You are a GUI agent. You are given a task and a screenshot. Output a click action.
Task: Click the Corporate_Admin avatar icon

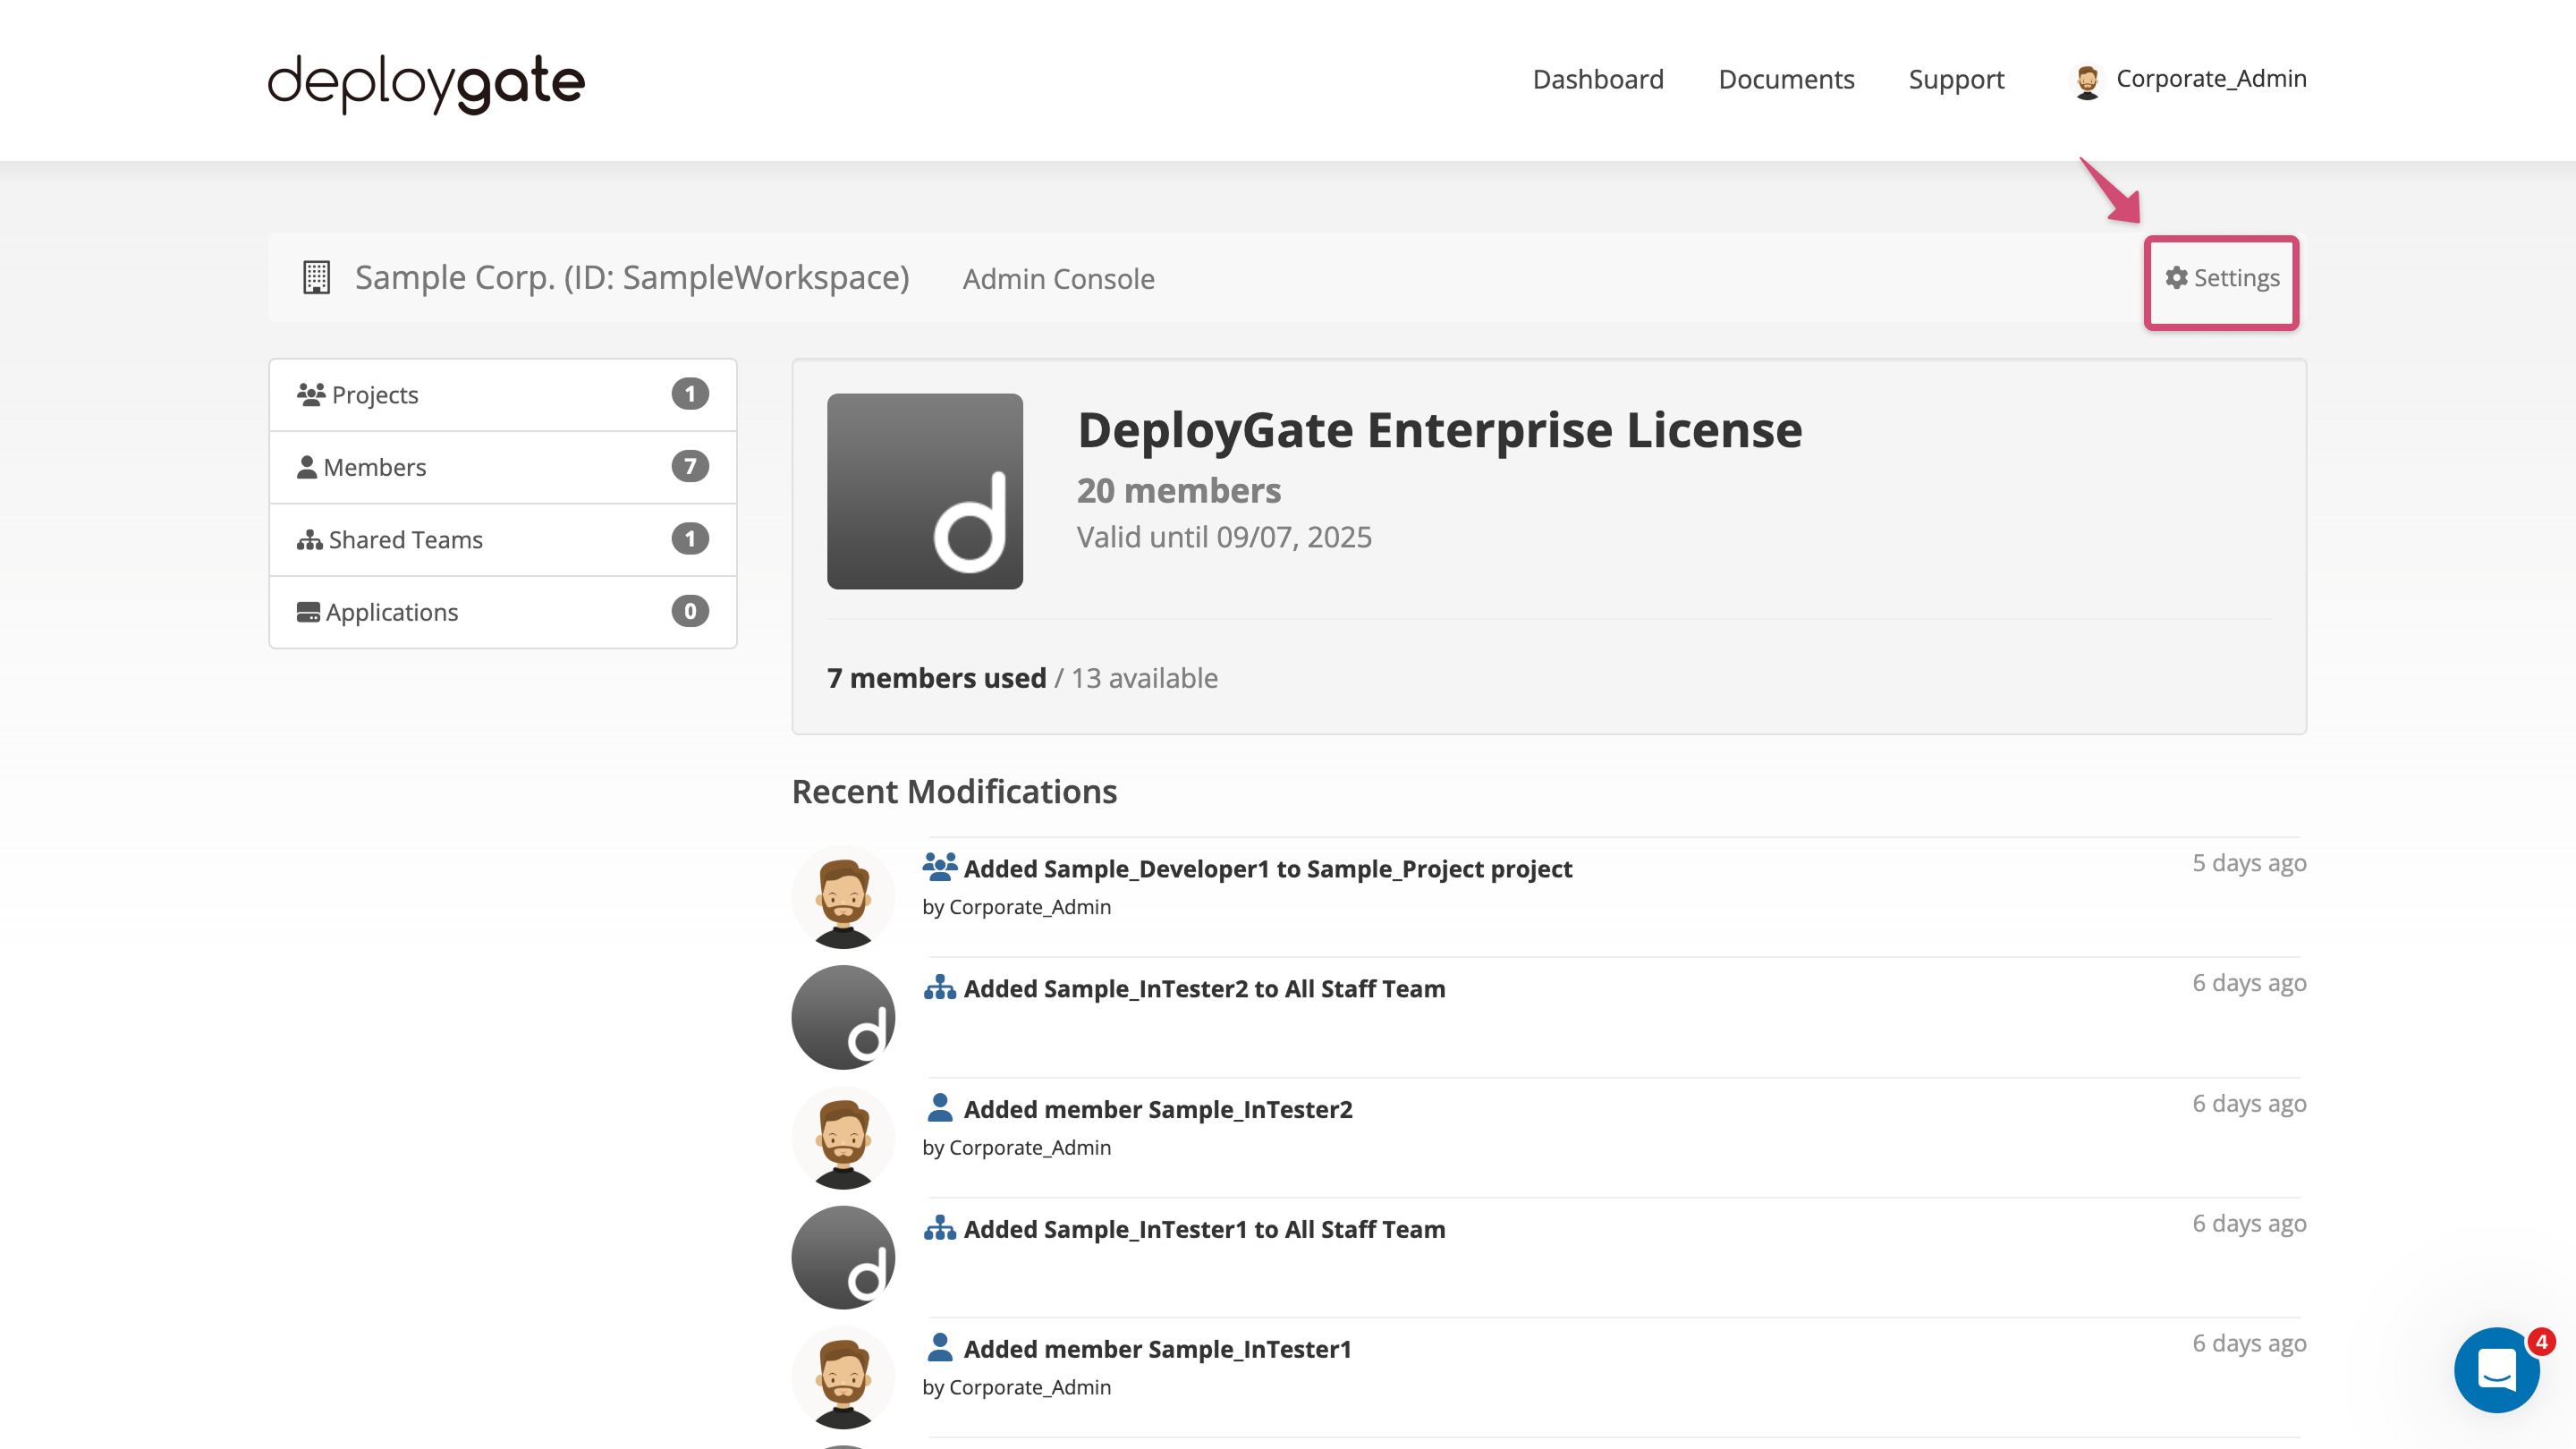click(2087, 80)
